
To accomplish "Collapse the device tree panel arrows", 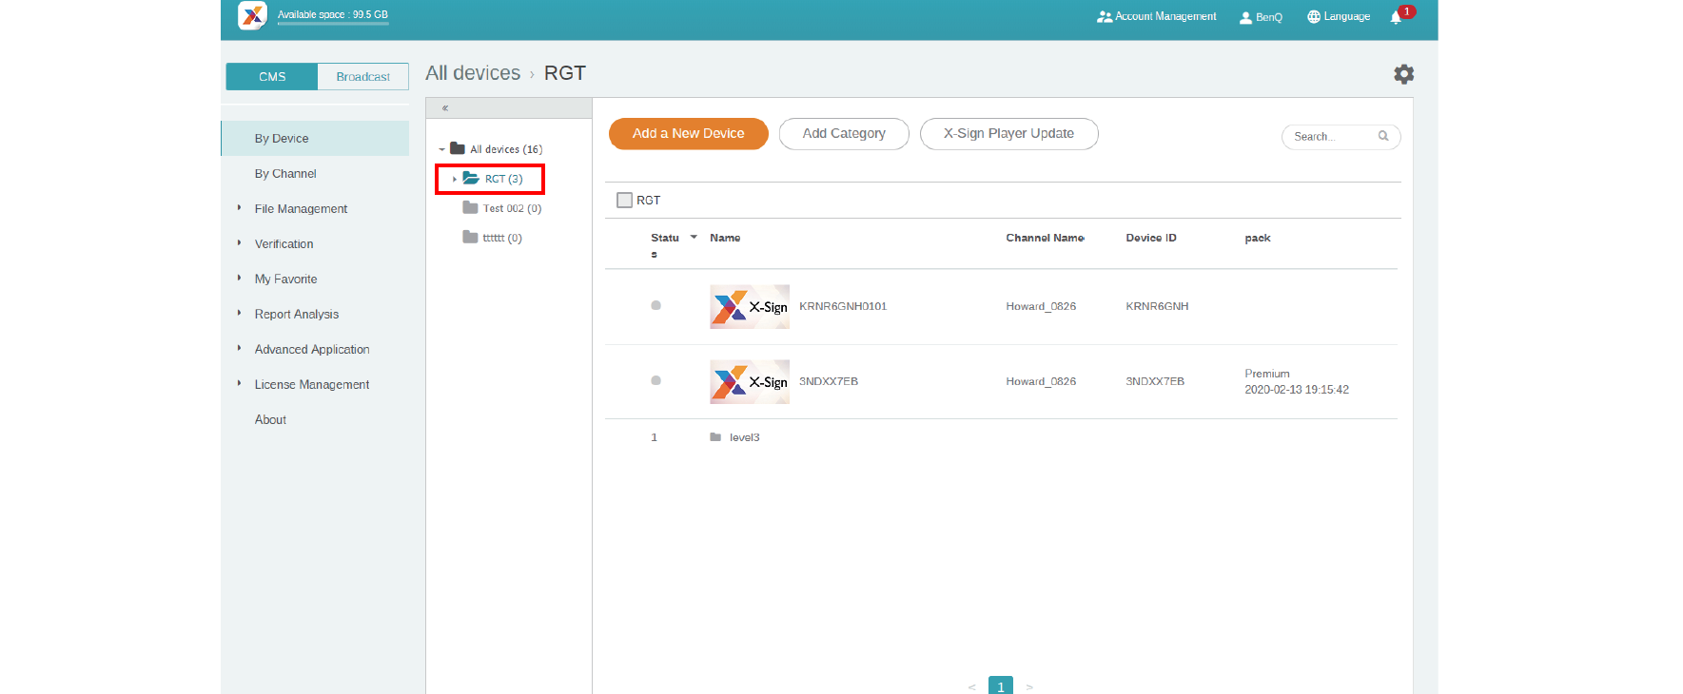I will (x=445, y=108).
